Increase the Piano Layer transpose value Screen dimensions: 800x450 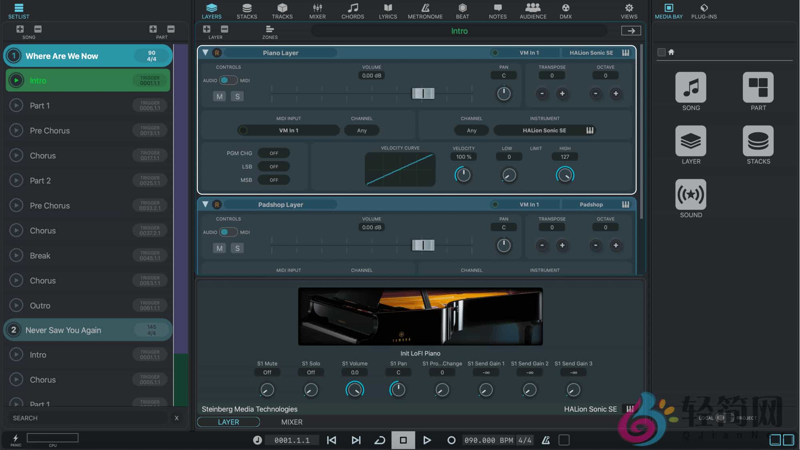coord(562,94)
